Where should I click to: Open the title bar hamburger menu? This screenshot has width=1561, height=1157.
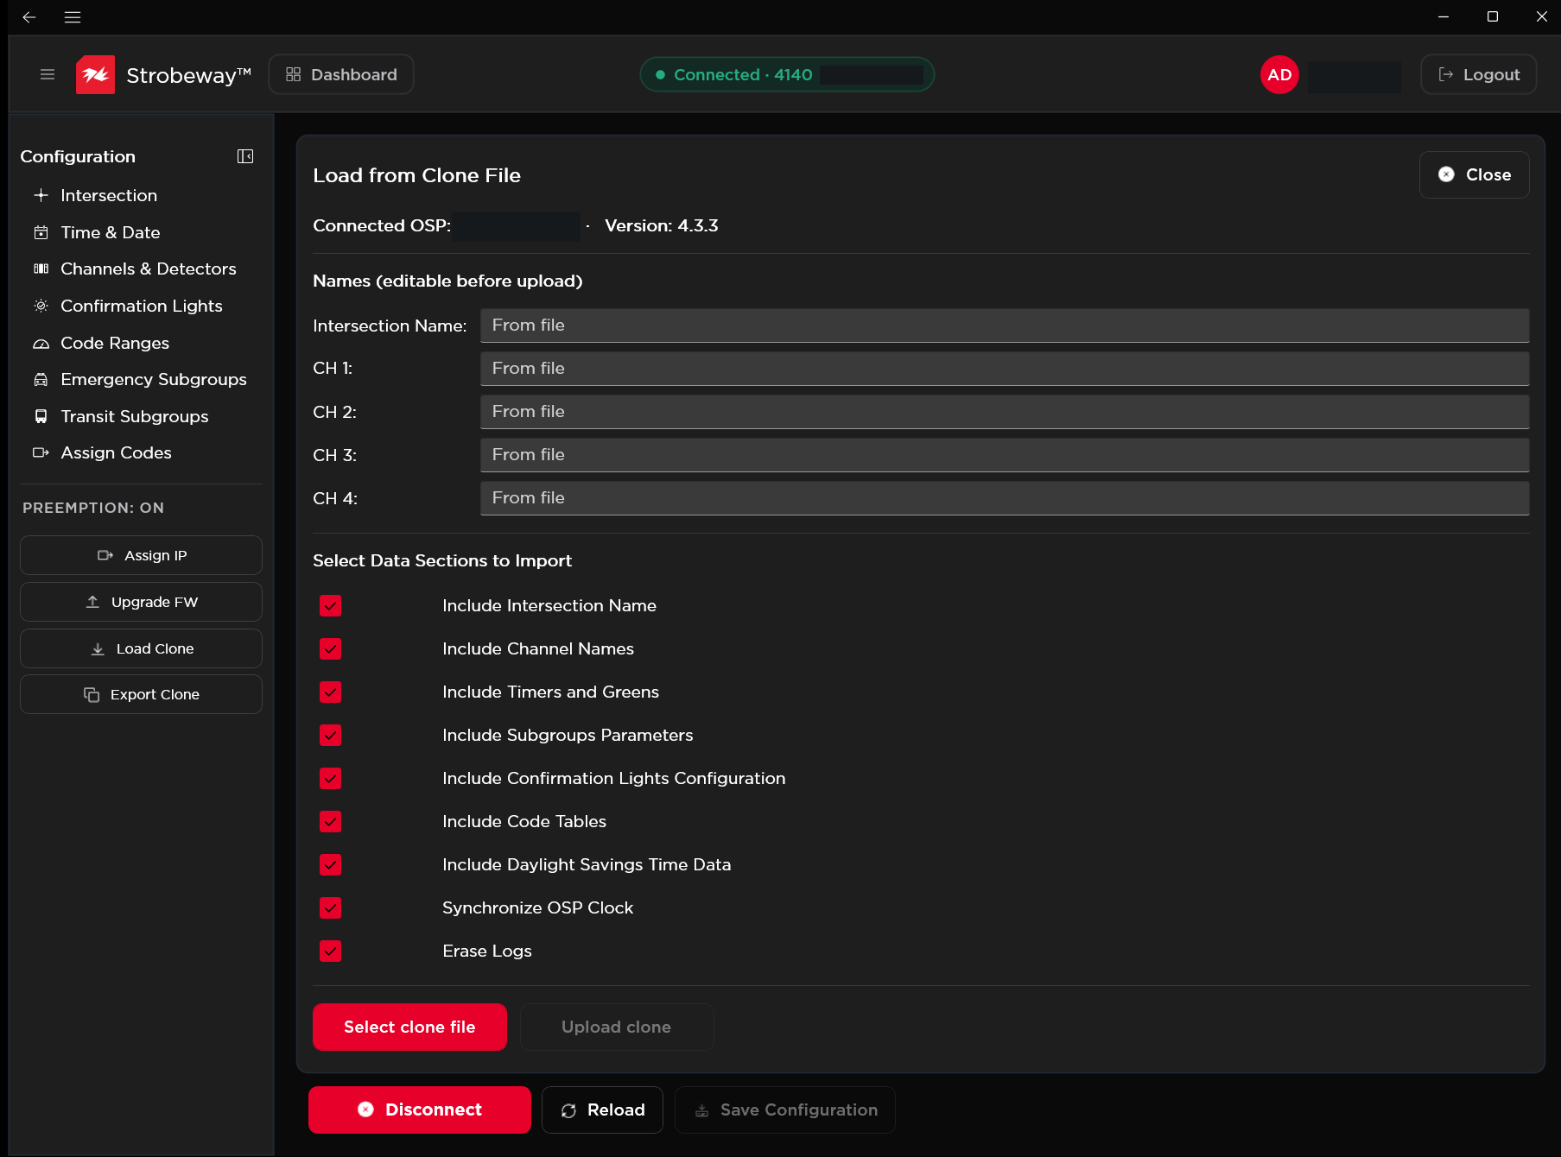click(x=73, y=17)
